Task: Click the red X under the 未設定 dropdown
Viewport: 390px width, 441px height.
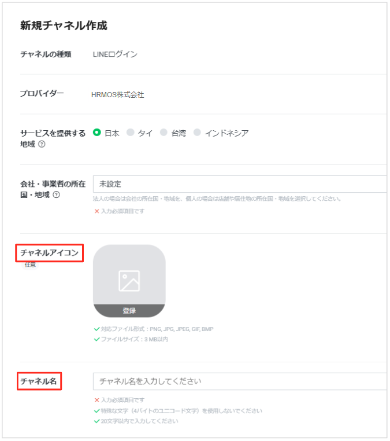Action: coord(96,211)
